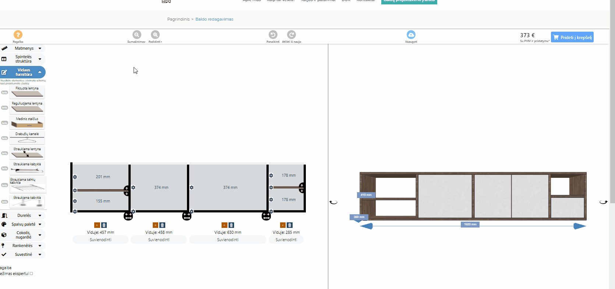Select the Drabužių kartelė element thumbnail
This screenshot has width=615, height=289.
coord(27,138)
